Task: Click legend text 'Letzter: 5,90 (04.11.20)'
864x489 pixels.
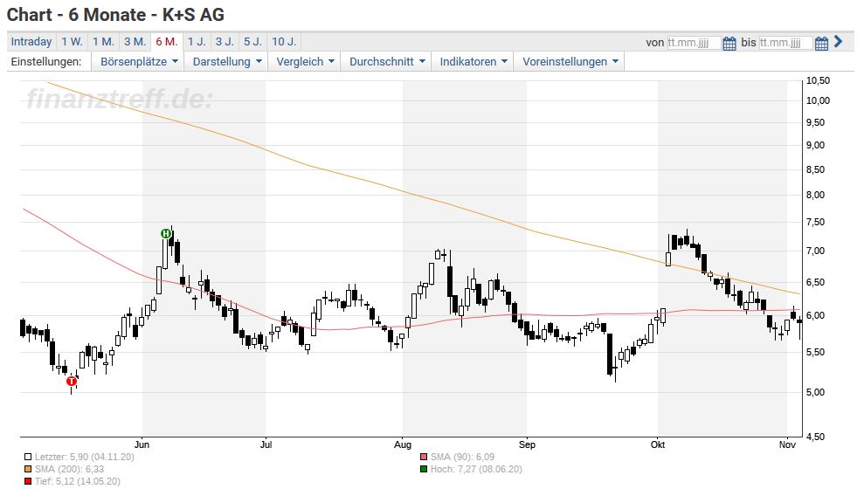Action: click(x=85, y=457)
